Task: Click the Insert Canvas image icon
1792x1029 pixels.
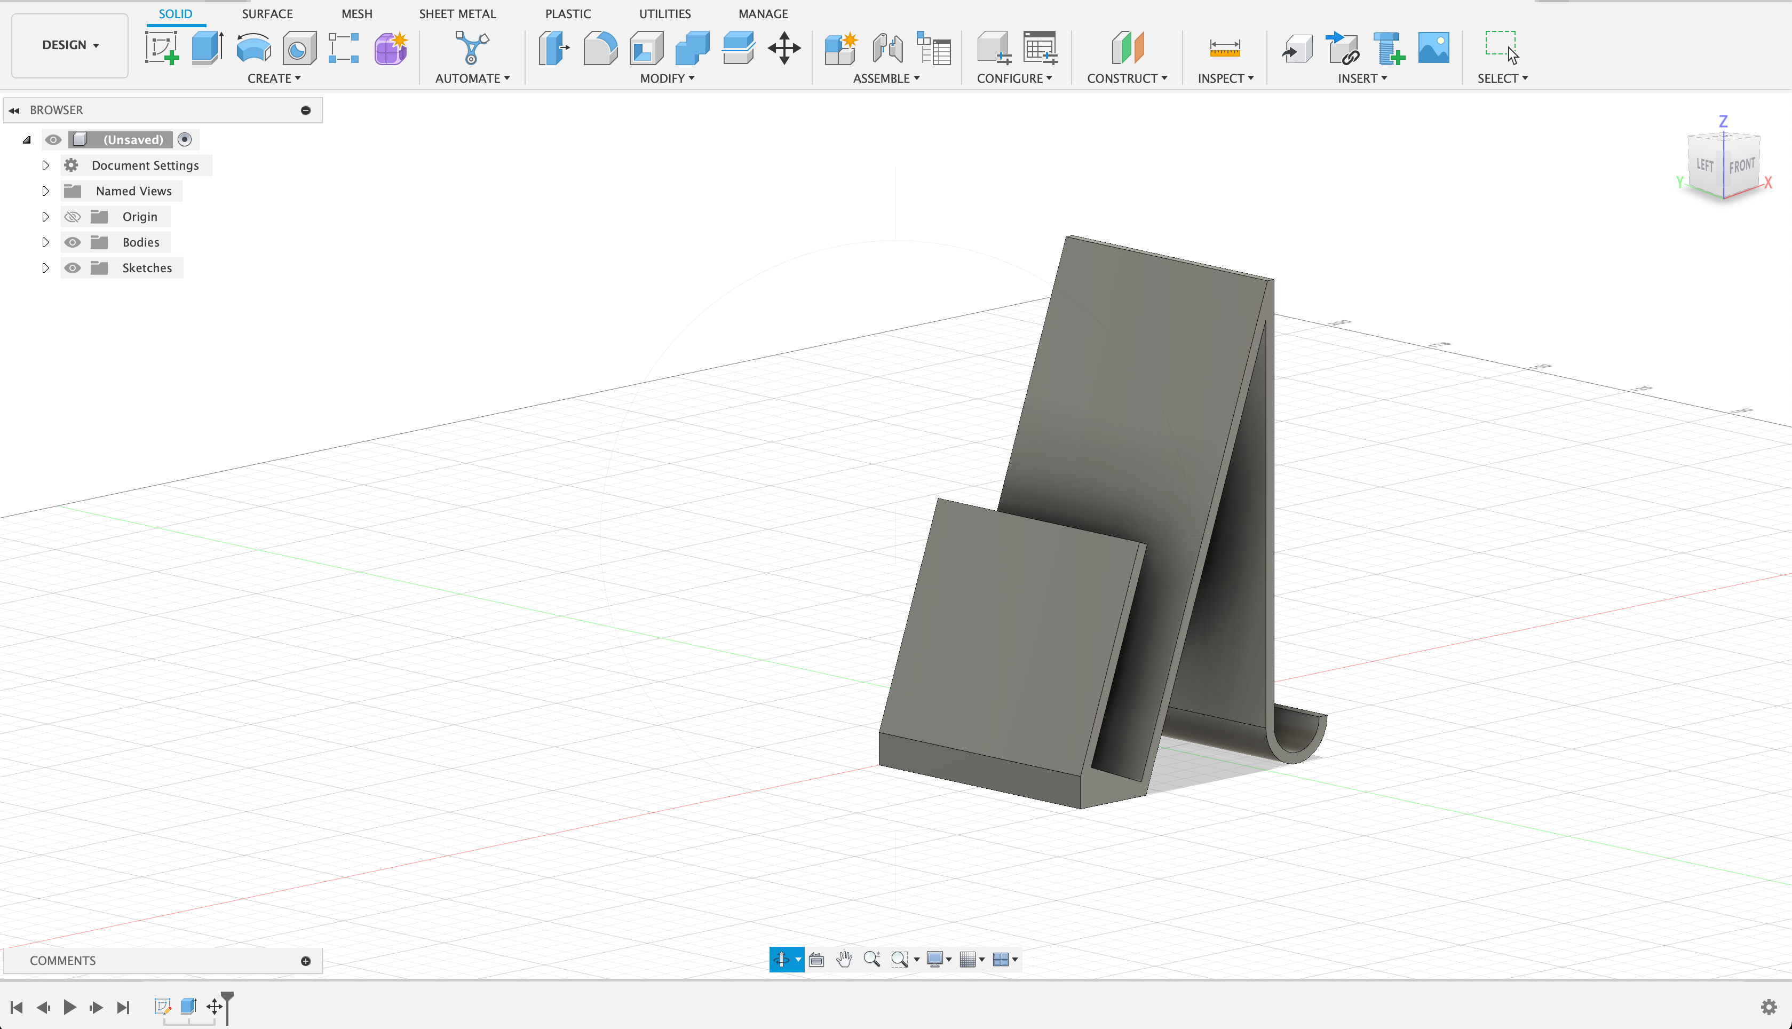Action: pos(1433,48)
